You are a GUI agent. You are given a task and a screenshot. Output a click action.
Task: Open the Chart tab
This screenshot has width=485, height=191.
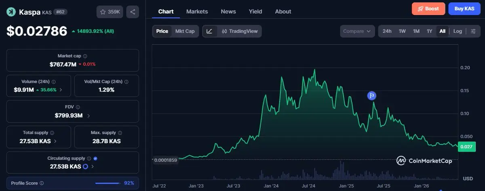166,11
